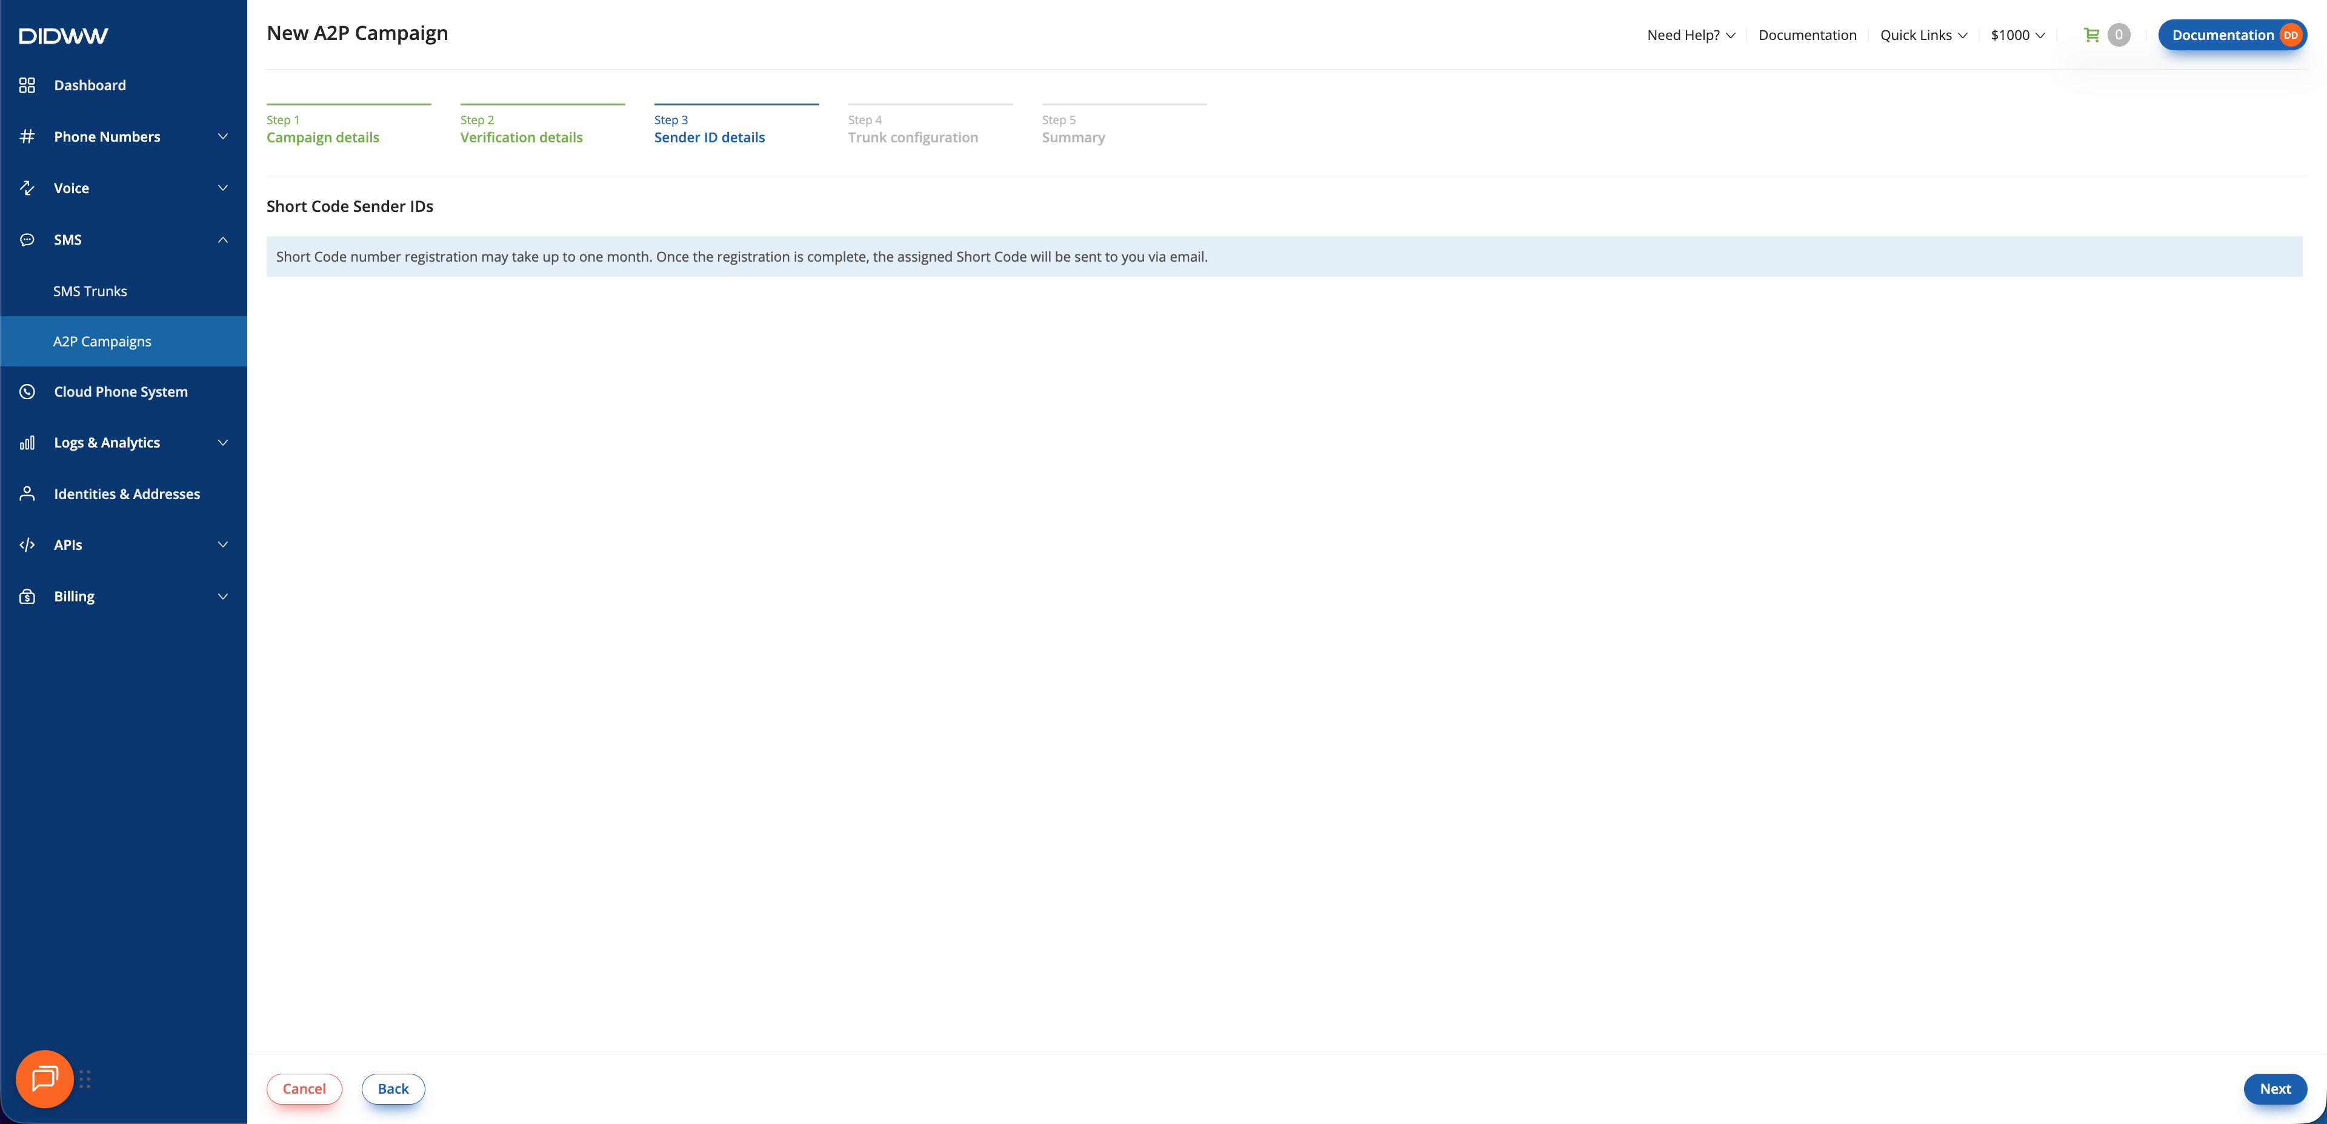Click the Identities & Addresses person icon

(x=27, y=494)
